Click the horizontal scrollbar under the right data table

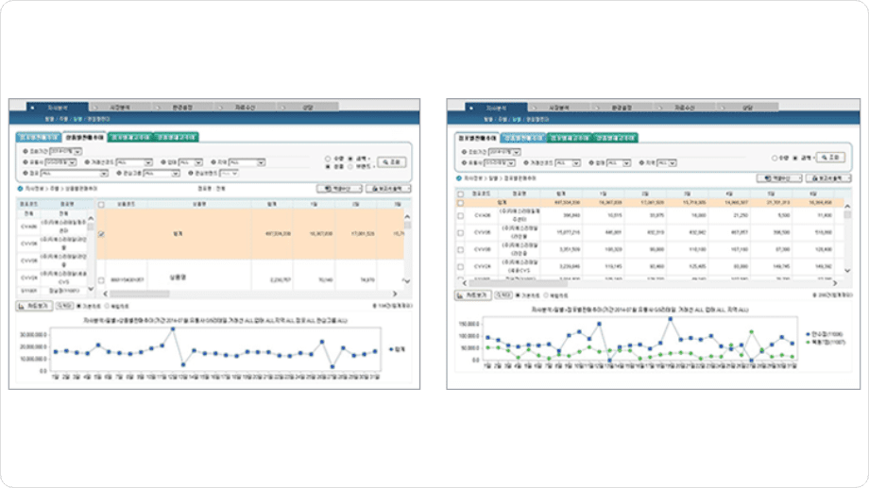point(650,283)
